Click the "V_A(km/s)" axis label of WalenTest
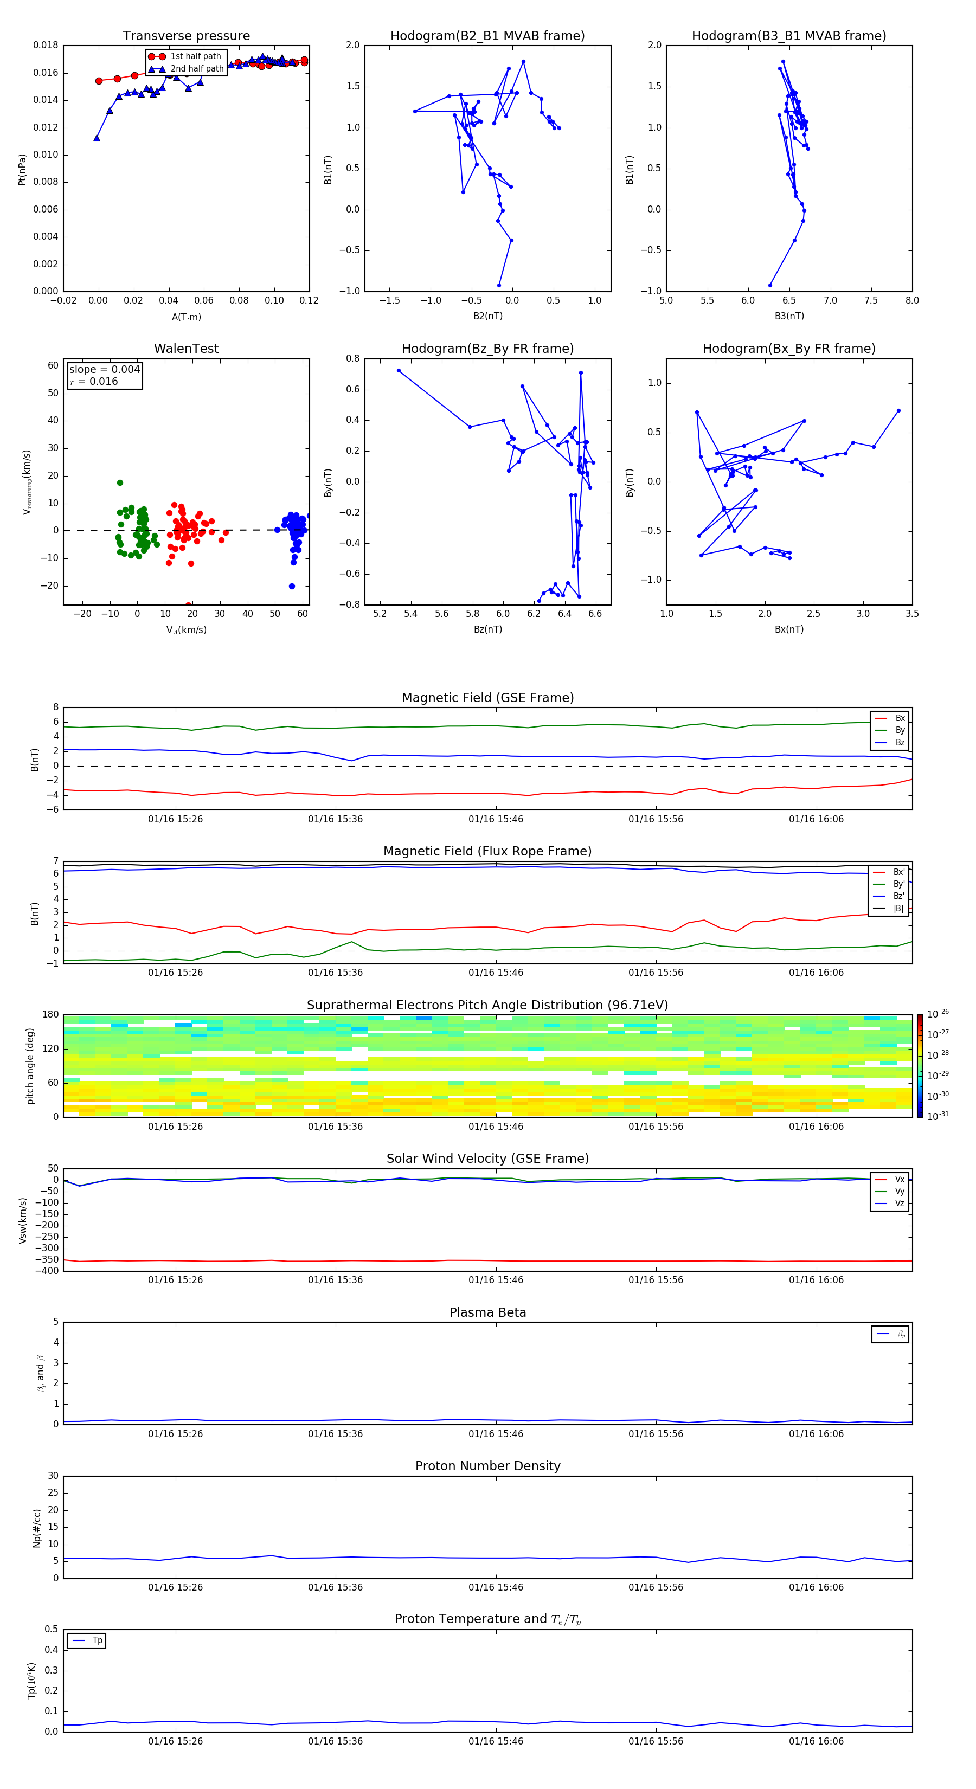 coord(186,630)
